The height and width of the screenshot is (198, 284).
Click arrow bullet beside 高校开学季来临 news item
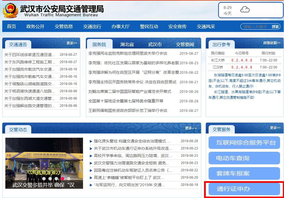pos(91,156)
